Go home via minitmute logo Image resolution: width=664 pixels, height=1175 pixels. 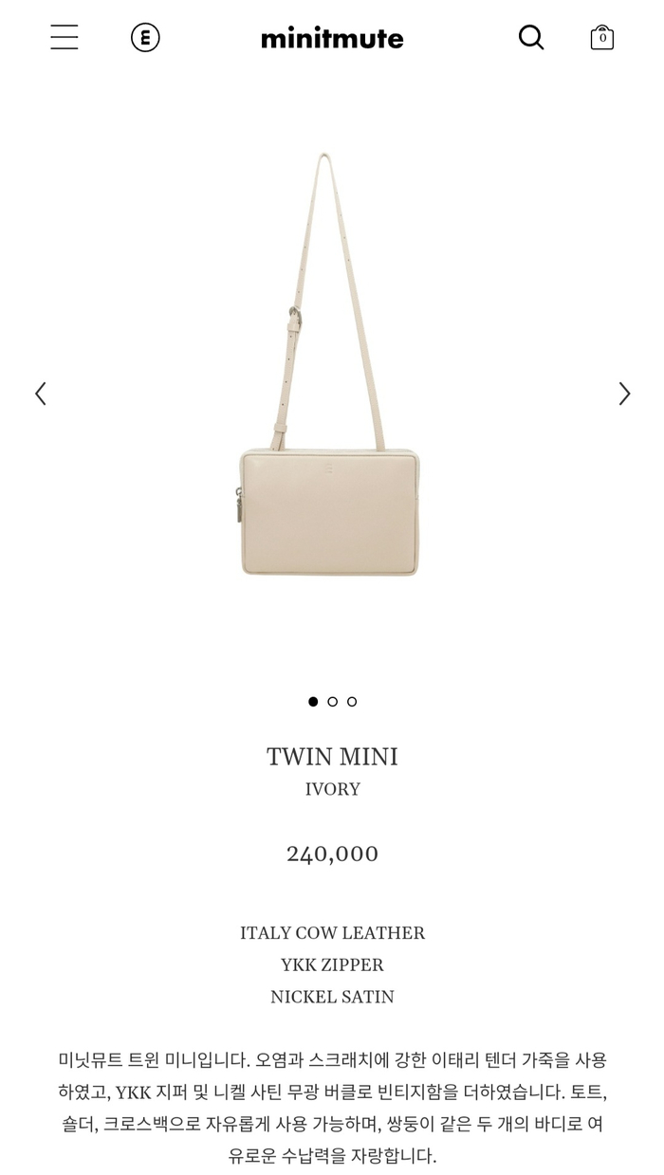coord(332,38)
